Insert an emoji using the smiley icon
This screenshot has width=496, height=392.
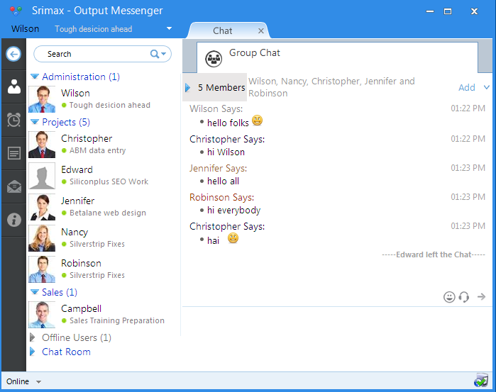click(449, 297)
